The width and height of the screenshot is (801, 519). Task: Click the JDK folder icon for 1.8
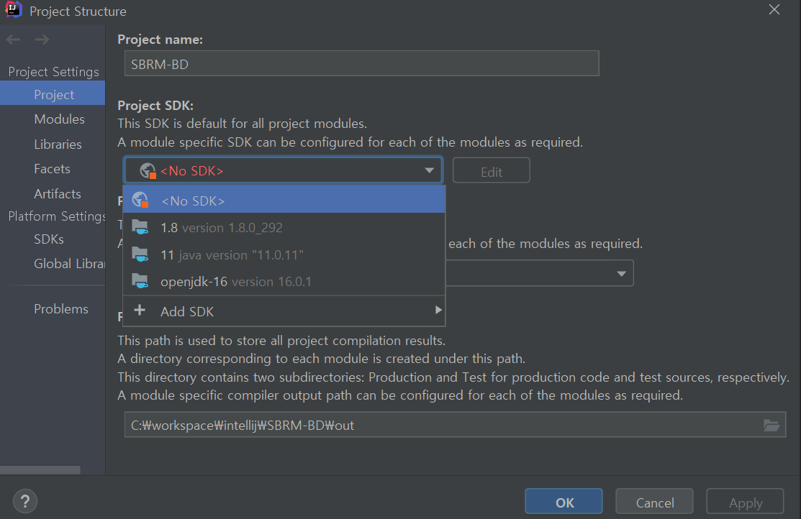click(x=140, y=227)
